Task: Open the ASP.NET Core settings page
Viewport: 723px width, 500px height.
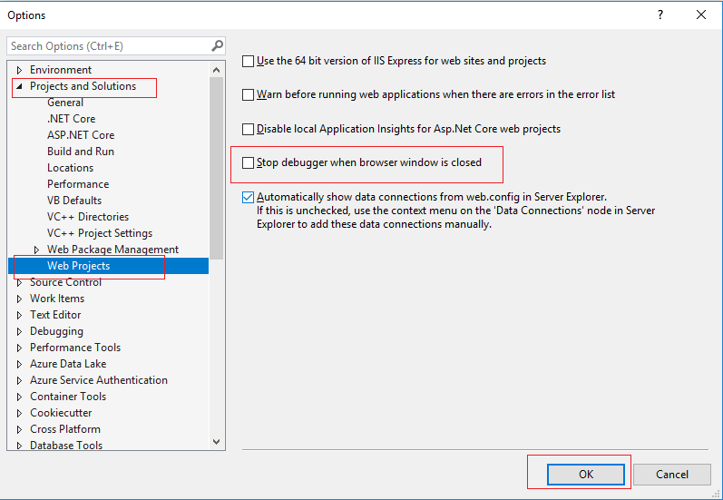Action: [x=81, y=135]
